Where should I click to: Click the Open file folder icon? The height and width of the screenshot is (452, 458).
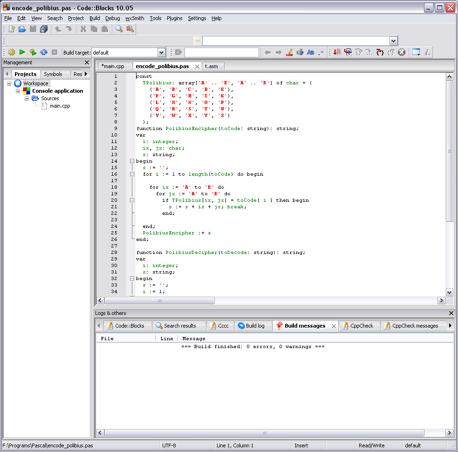22,29
